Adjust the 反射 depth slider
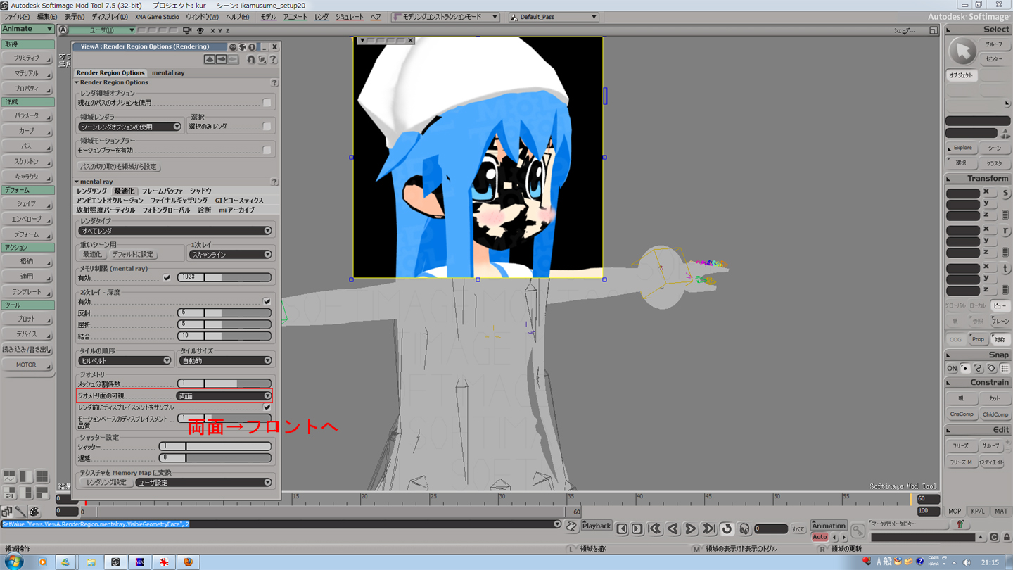The height and width of the screenshot is (570, 1013). (x=224, y=312)
